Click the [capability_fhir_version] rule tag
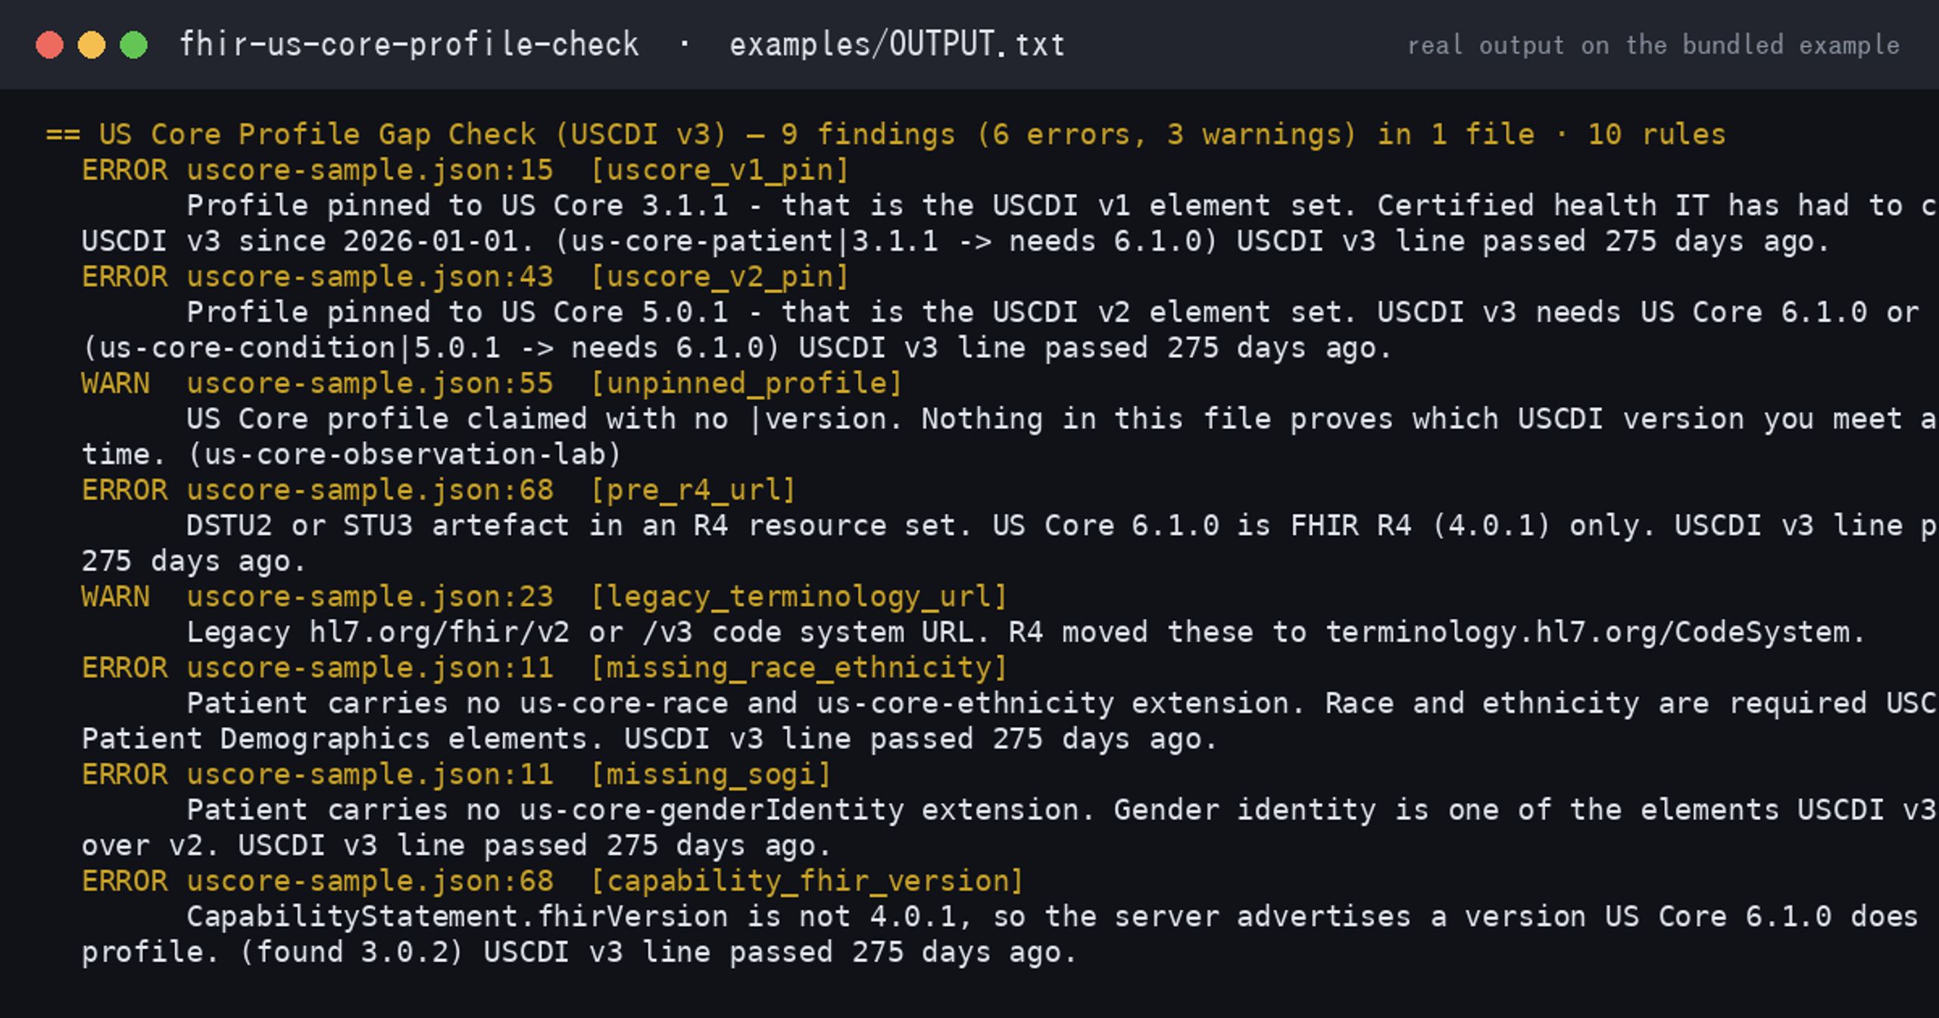 807,882
